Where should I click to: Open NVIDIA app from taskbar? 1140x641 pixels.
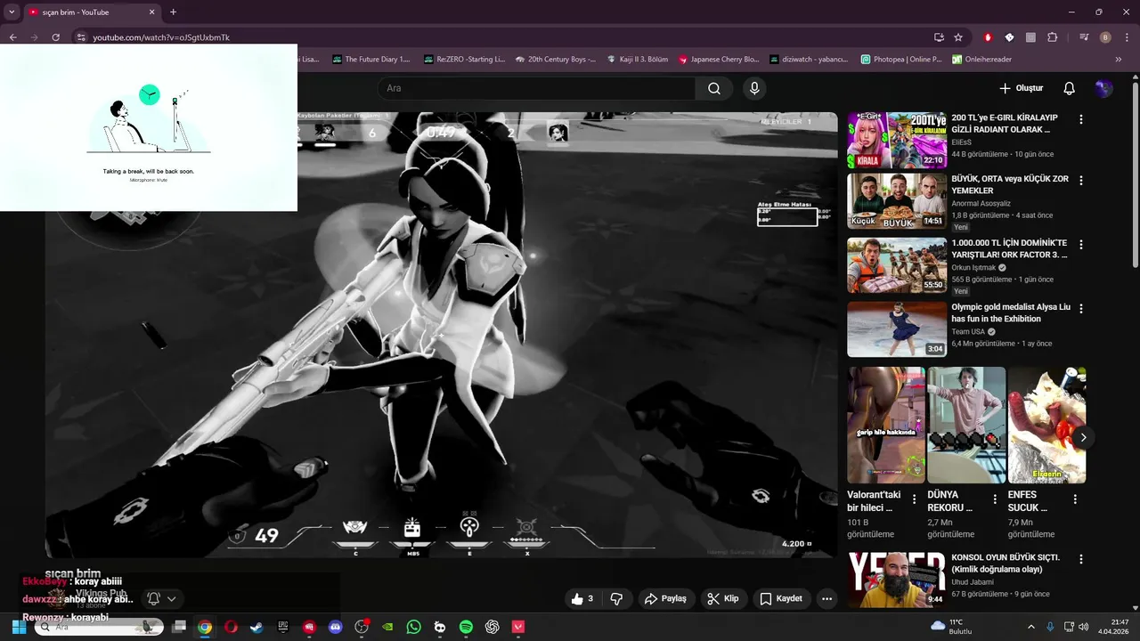click(x=387, y=627)
